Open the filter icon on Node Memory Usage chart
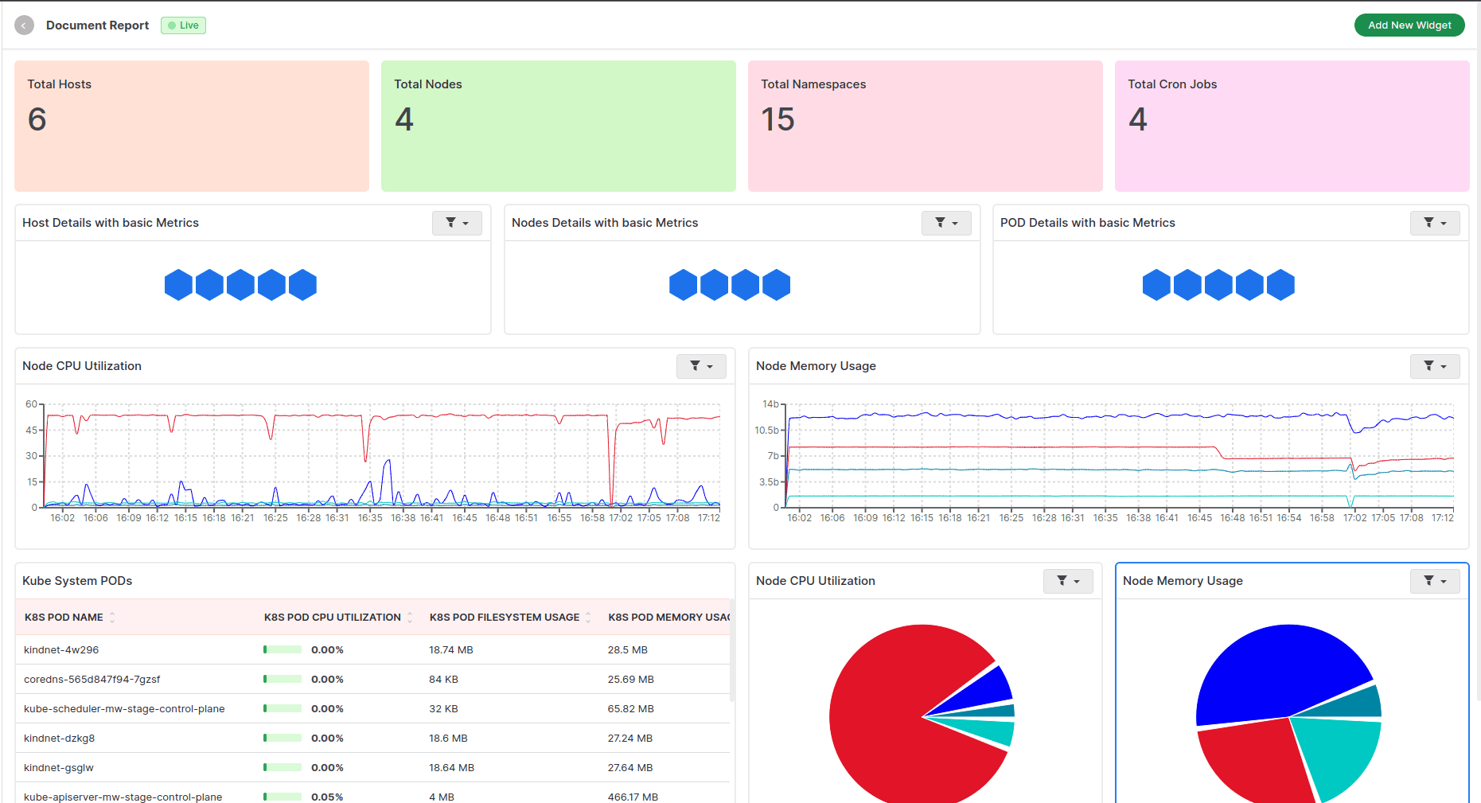 coord(1428,366)
